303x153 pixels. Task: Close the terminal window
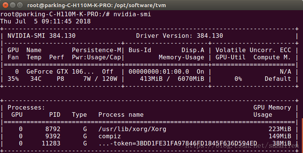click(5, 5)
